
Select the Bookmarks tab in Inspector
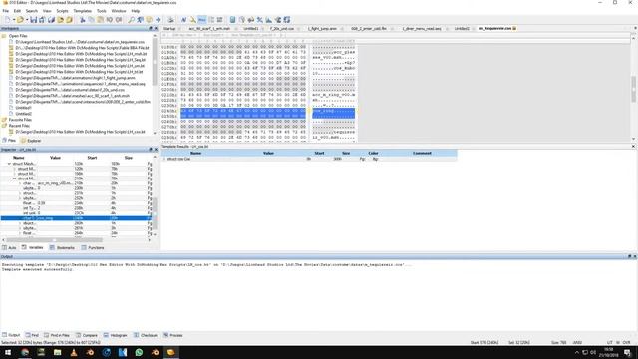62,248
